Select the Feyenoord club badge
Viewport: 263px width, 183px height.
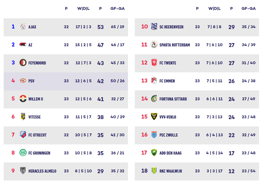[x=23, y=63]
